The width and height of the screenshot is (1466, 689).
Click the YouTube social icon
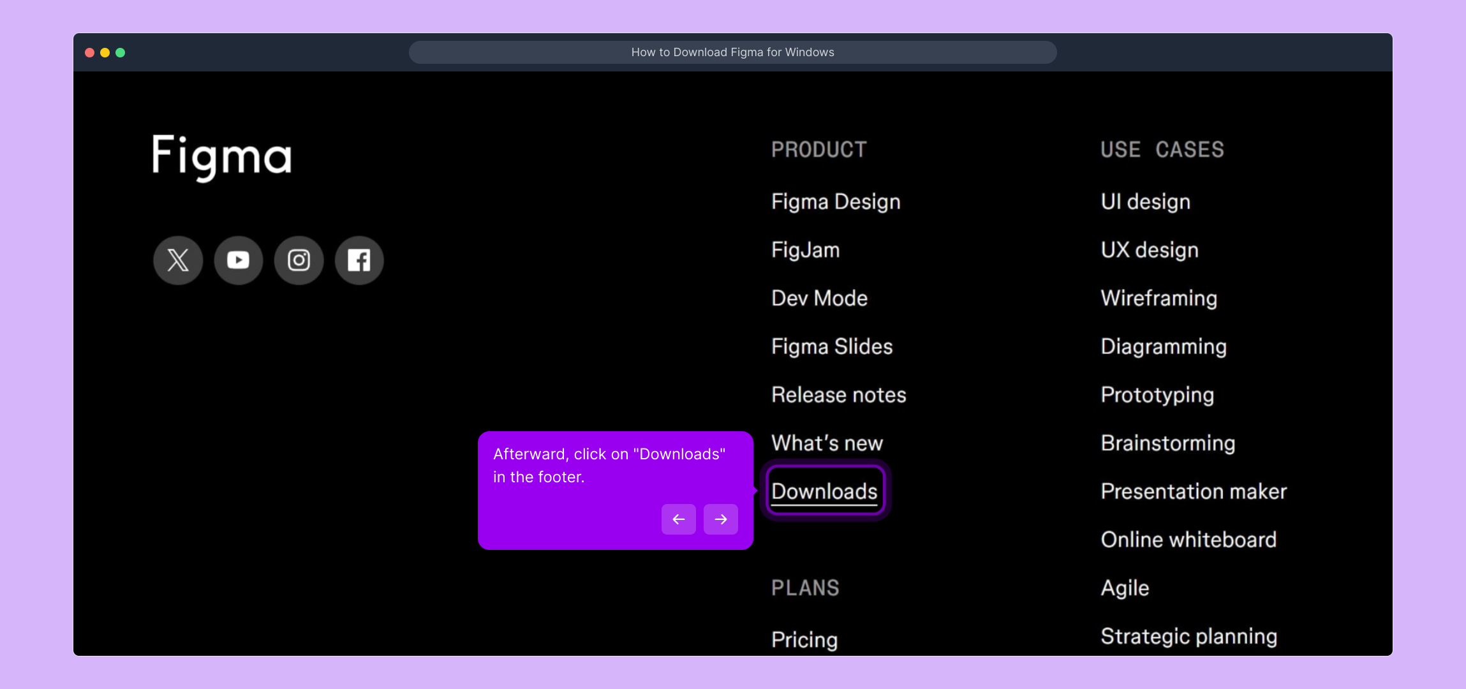click(239, 260)
